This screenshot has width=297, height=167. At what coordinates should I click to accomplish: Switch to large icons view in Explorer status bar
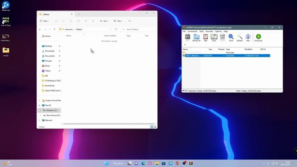coord(155,127)
